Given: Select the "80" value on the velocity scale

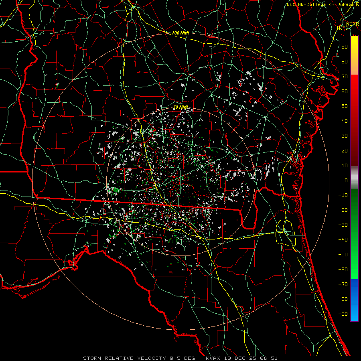Looking at the screenshot, I should pyautogui.click(x=345, y=62).
